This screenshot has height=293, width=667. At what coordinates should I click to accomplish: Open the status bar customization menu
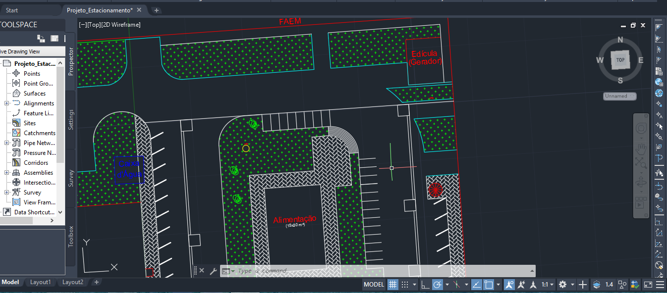pyautogui.click(x=660, y=285)
